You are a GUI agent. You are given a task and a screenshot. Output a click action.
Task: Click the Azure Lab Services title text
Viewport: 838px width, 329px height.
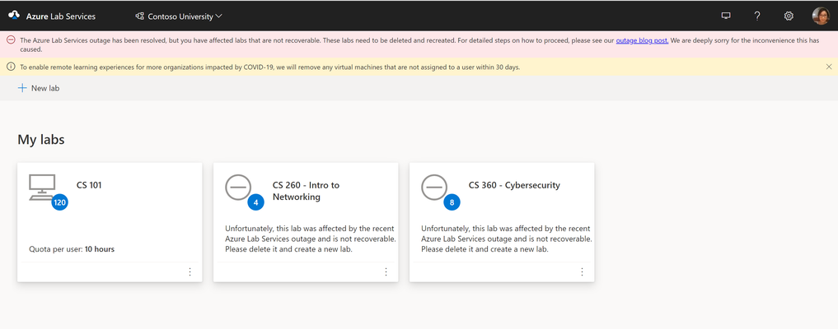[61, 16]
